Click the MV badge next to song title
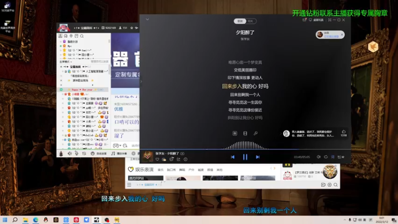The height and width of the screenshot is (224, 398). (x=182, y=153)
